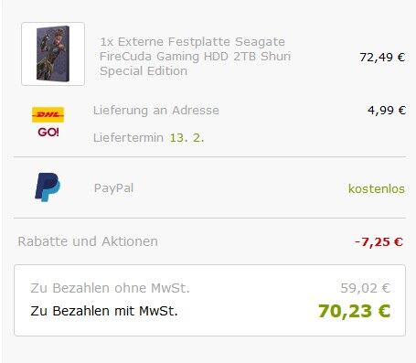Click the Liefertermin 13. 2. date
416x363 pixels.
point(187,138)
